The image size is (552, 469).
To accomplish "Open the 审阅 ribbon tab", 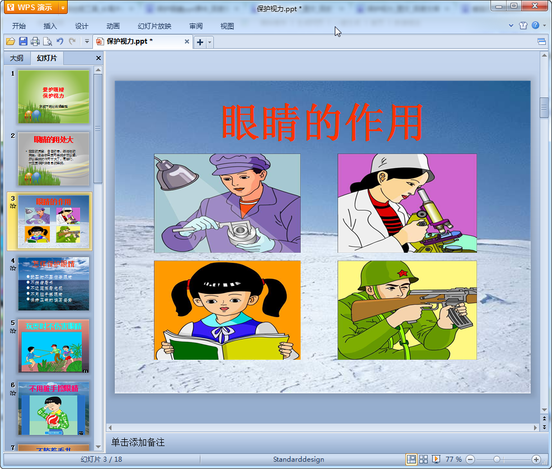I will (x=196, y=26).
